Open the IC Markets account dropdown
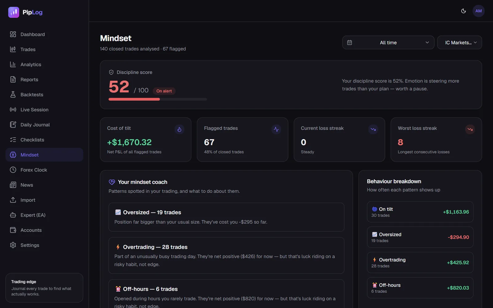 (459, 43)
